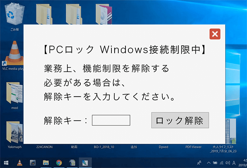Screen dimensions: 247x168
Task: Open the camera app in taskbar
Action: [33, 163]
